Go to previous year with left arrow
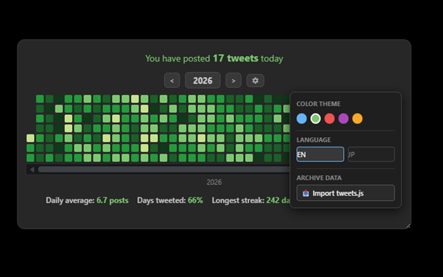Image resolution: width=443 pixels, height=277 pixels. 172,80
